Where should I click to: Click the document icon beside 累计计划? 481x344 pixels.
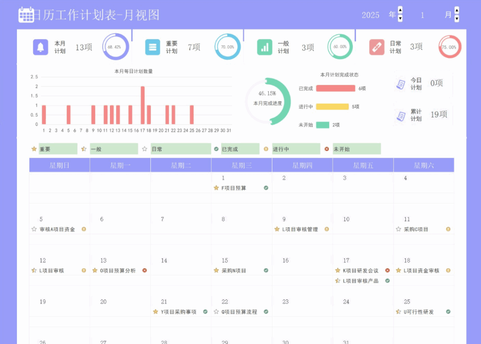[401, 116]
